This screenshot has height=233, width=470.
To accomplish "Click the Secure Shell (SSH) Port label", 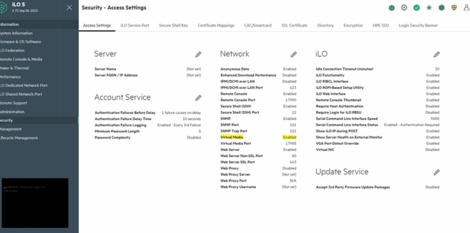I will [240, 112].
